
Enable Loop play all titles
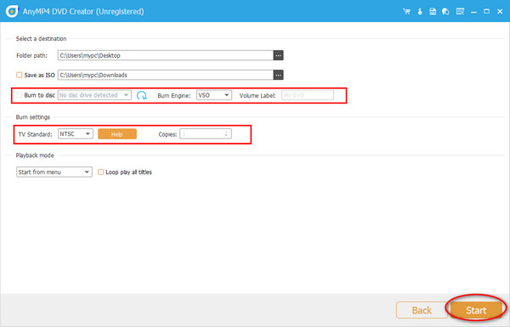click(x=101, y=172)
